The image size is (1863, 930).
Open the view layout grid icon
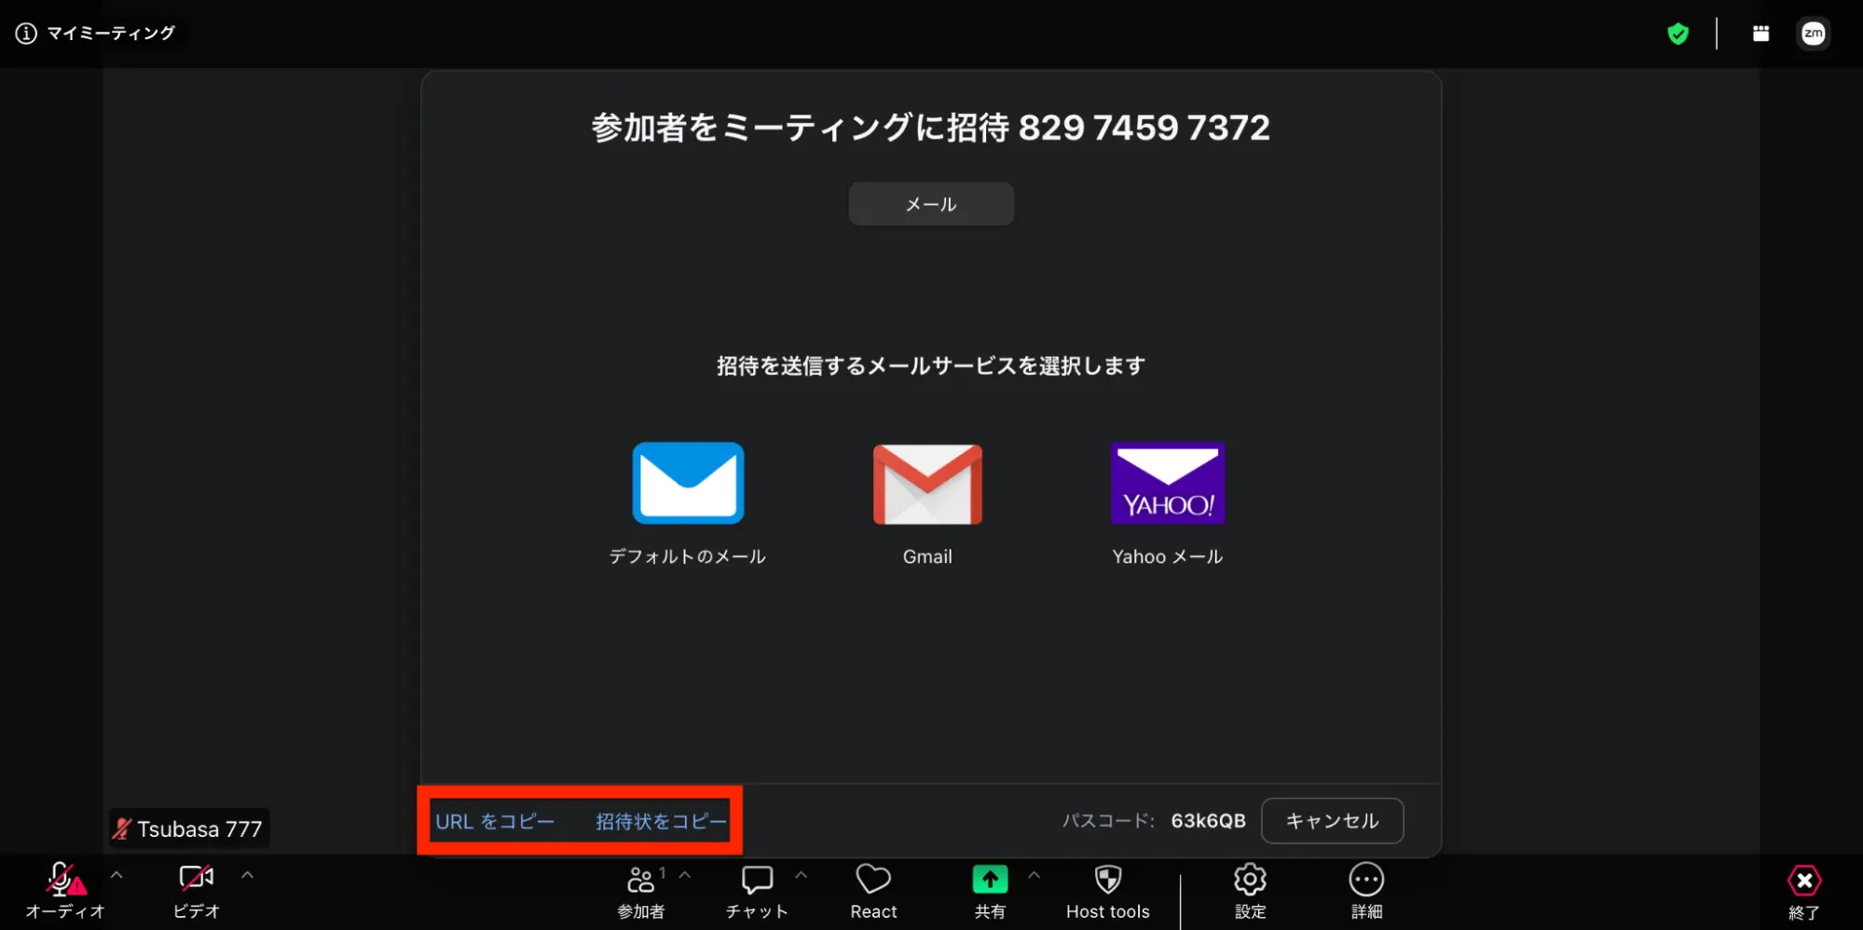pyautogui.click(x=1760, y=34)
